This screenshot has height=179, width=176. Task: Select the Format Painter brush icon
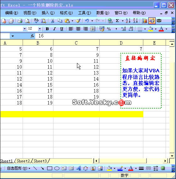click(x=78, y=21)
